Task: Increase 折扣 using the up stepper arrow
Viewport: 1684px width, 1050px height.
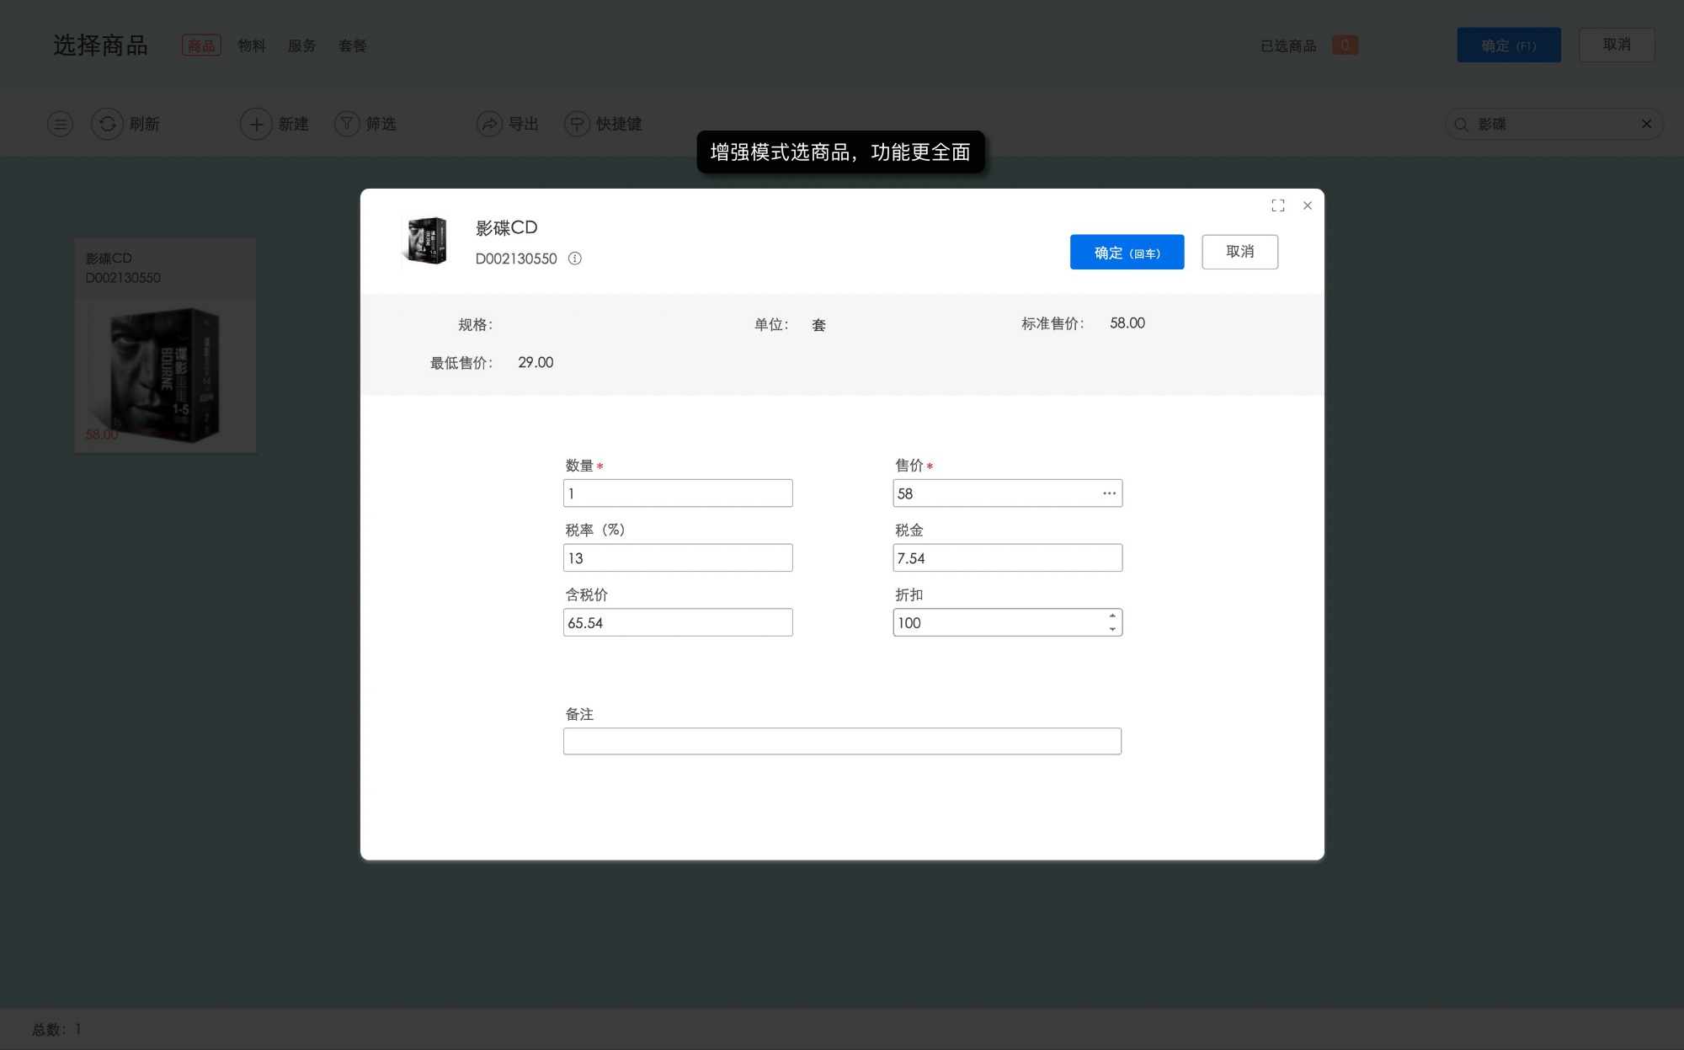Action: point(1111,616)
